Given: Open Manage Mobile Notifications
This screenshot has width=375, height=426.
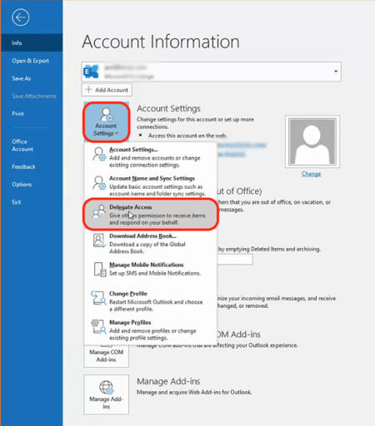Looking at the screenshot, I should click(150, 269).
